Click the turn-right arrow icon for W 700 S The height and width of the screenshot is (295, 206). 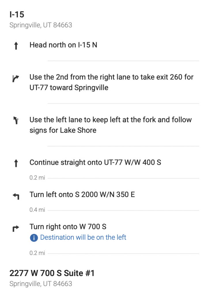click(x=16, y=229)
